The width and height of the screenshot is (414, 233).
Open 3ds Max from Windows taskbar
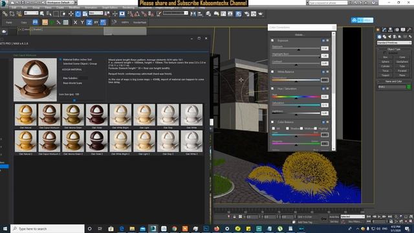click(153, 228)
